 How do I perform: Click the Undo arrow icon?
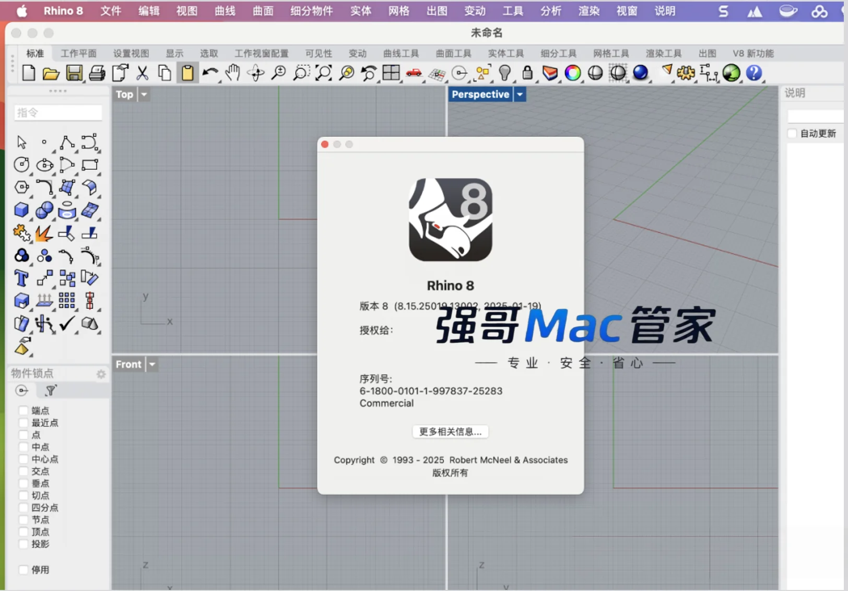(210, 73)
